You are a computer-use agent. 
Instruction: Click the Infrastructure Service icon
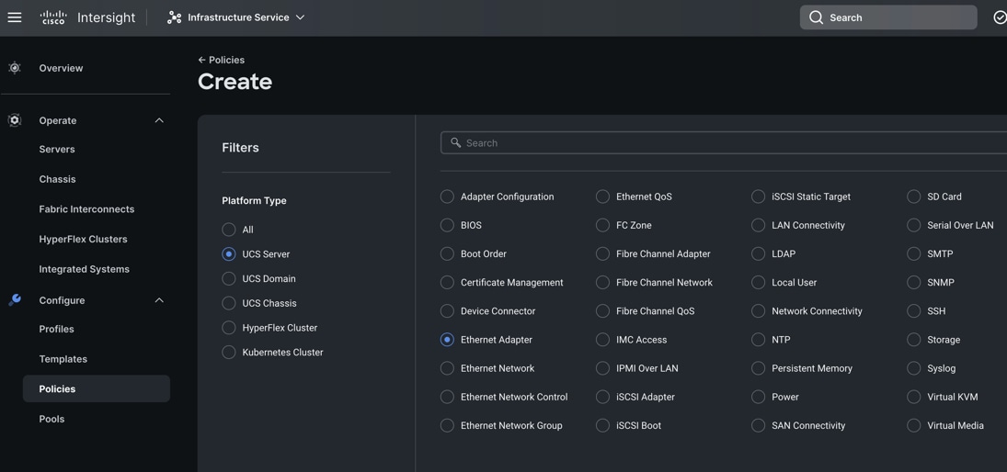tap(174, 17)
